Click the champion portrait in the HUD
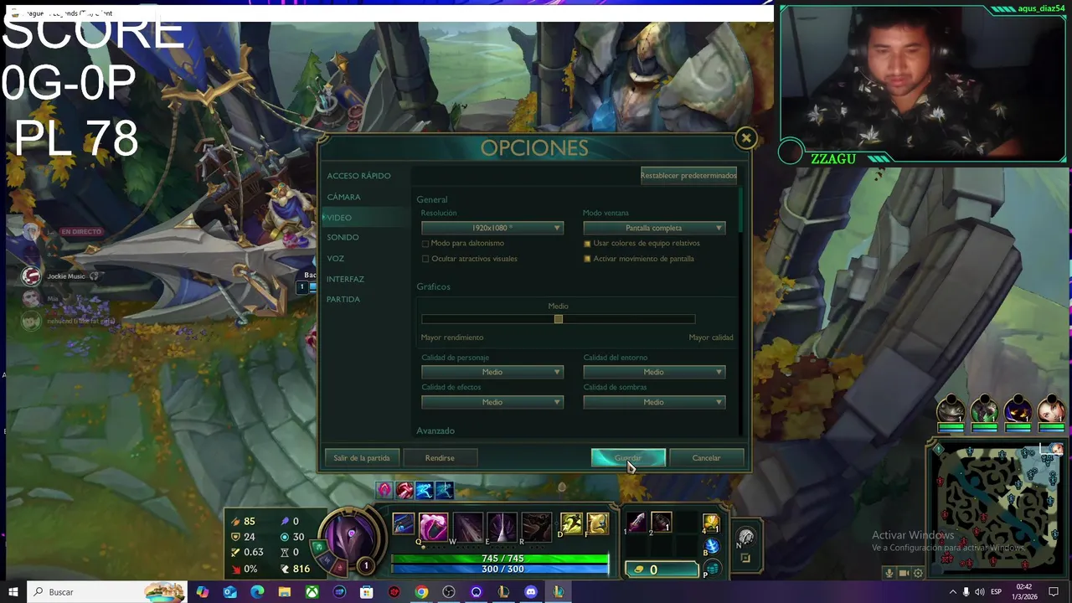1072x603 pixels. [351, 538]
